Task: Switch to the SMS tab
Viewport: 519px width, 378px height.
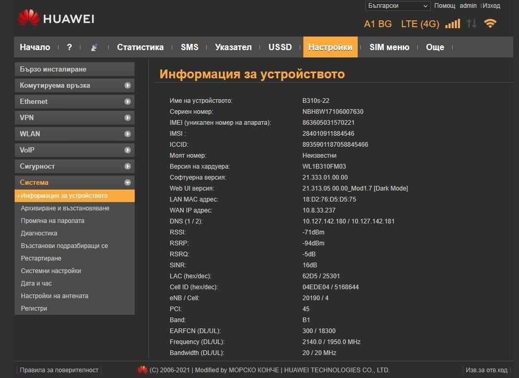Action: coord(190,48)
